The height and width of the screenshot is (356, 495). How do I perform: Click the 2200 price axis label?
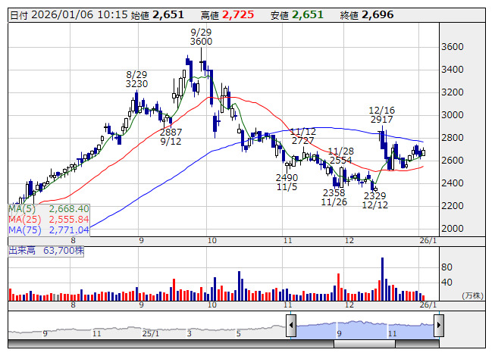tap(453, 205)
